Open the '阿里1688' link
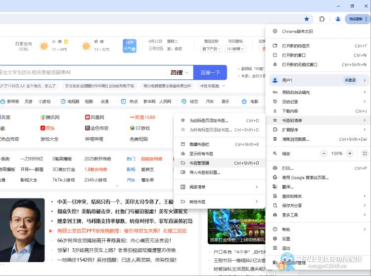Screen dimensions: 371x276 tap(142, 117)
